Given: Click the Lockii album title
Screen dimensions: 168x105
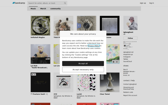Looking at the screenshot, I should pyautogui.click(x=79, y=94).
